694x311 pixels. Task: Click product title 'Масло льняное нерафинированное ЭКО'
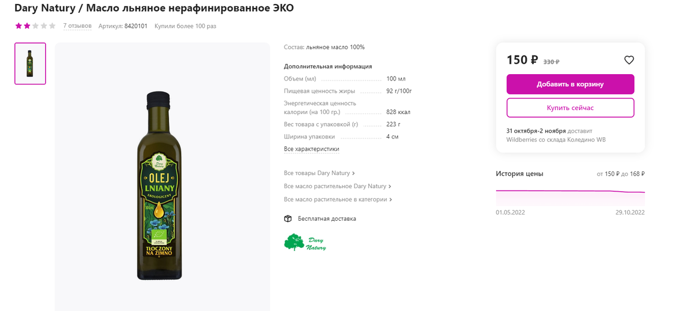pyautogui.click(x=190, y=8)
